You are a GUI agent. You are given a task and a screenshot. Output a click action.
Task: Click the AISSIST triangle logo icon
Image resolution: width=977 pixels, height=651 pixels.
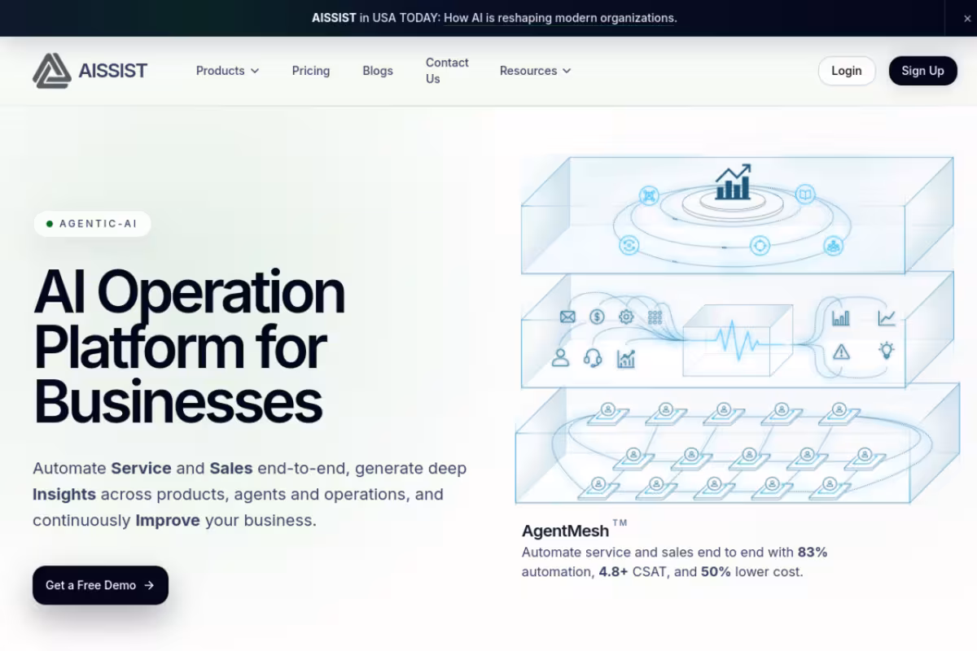click(x=52, y=71)
